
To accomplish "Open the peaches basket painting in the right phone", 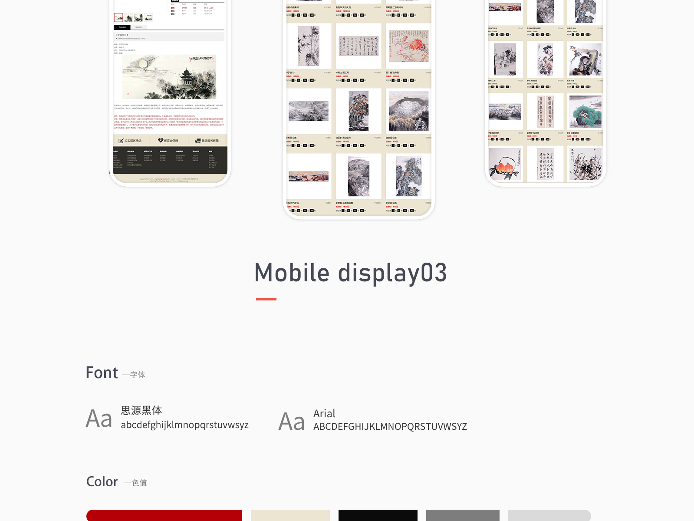I will coord(504,164).
